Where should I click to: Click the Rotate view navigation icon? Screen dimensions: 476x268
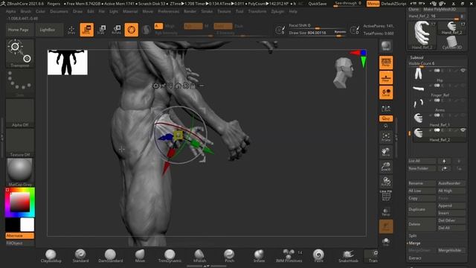pos(386,182)
